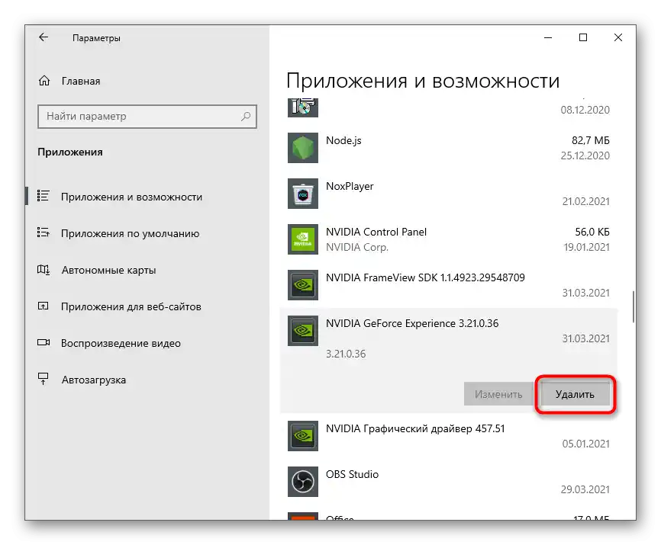The height and width of the screenshot is (545, 661).
Task: Click the Приложения по умолчанию sidebar icon
Action: pos(43,232)
